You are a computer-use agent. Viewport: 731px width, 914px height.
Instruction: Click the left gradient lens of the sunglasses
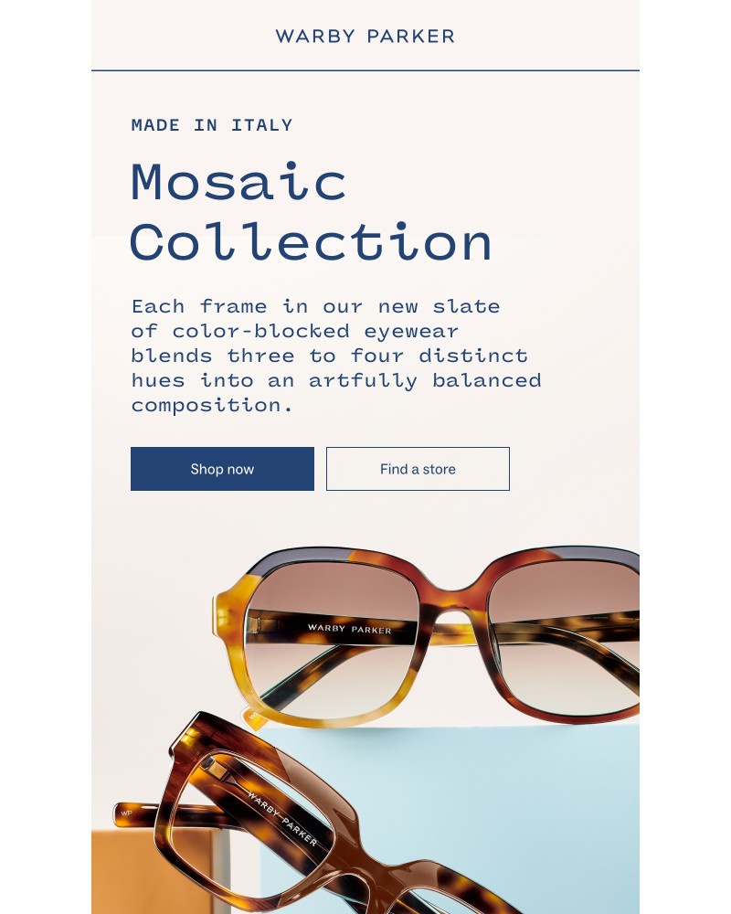tap(331, 640)
